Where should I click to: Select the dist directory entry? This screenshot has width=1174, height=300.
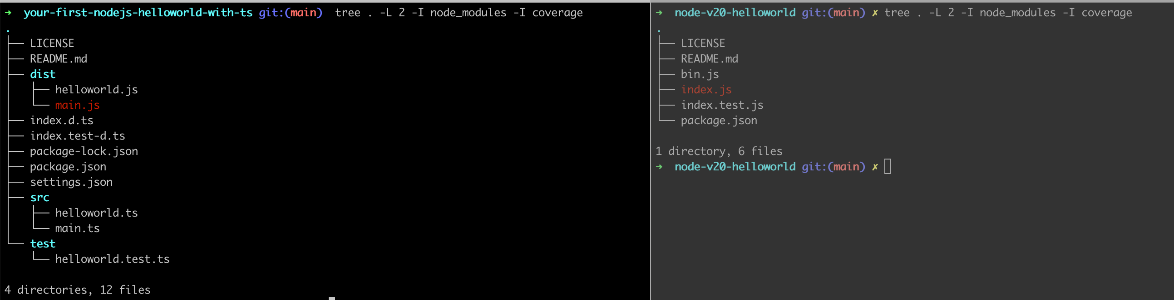(x=43, y=74)
